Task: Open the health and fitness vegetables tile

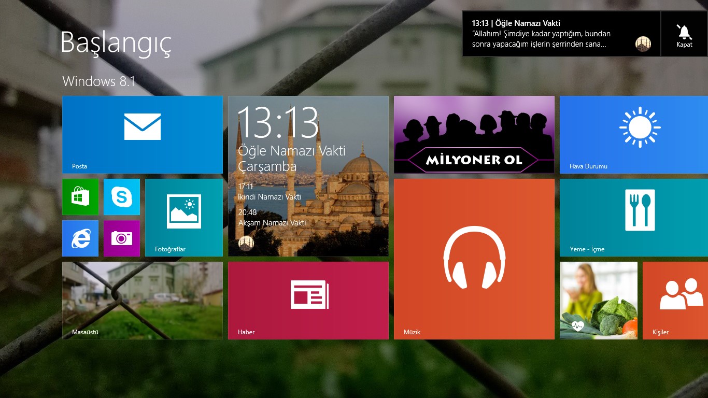Action: tap(599, 300)
